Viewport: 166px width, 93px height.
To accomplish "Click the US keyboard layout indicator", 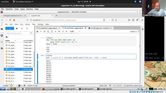I will coord(155,89).
